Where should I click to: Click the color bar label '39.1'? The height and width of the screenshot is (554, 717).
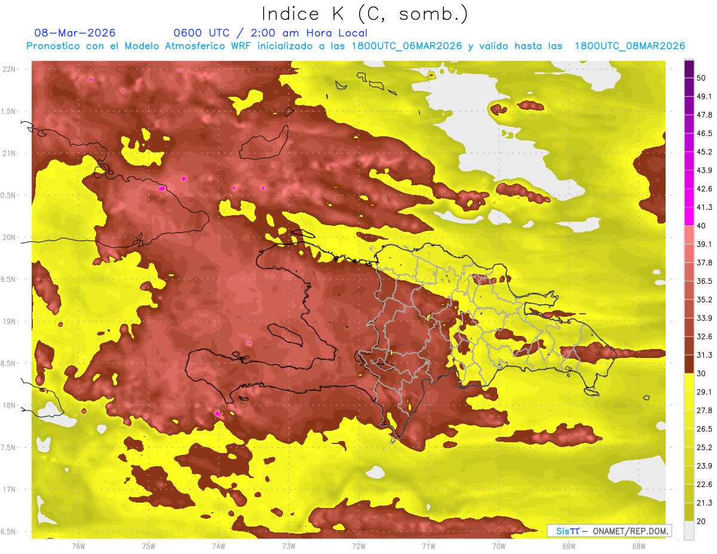tap(704, 244)
